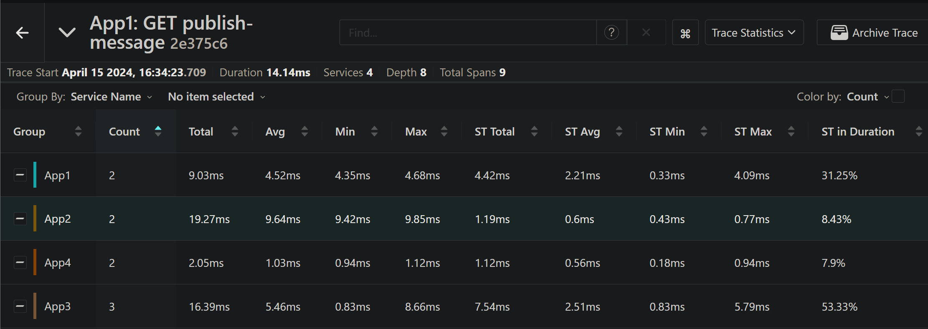Sort by the Avg column arrows
This screenshot has height=329, width=928.
coord(304,131)
